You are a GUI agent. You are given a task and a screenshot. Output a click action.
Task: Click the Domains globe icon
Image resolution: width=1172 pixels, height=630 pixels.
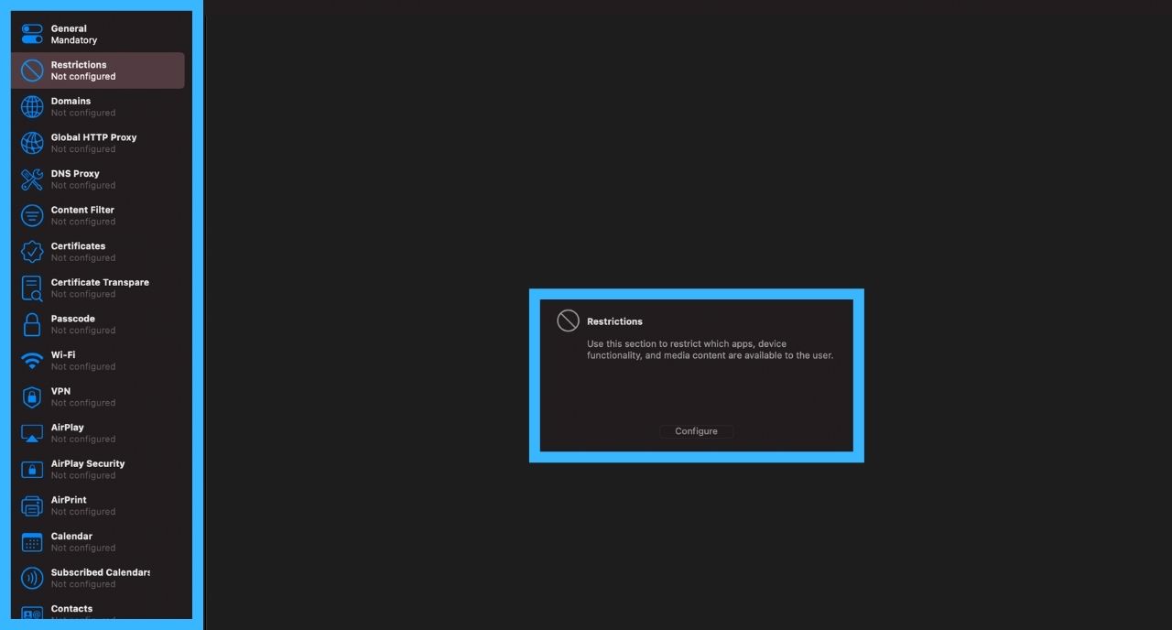(32, 107)
